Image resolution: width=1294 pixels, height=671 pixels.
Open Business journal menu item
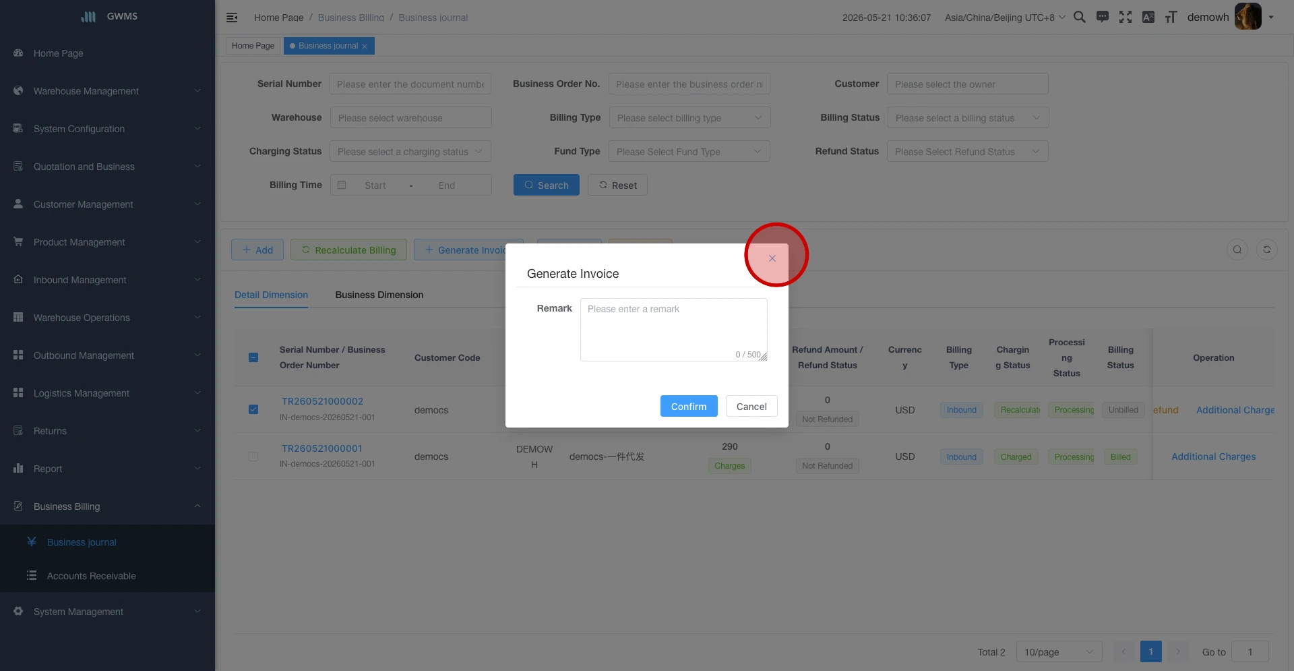point(108,542)
